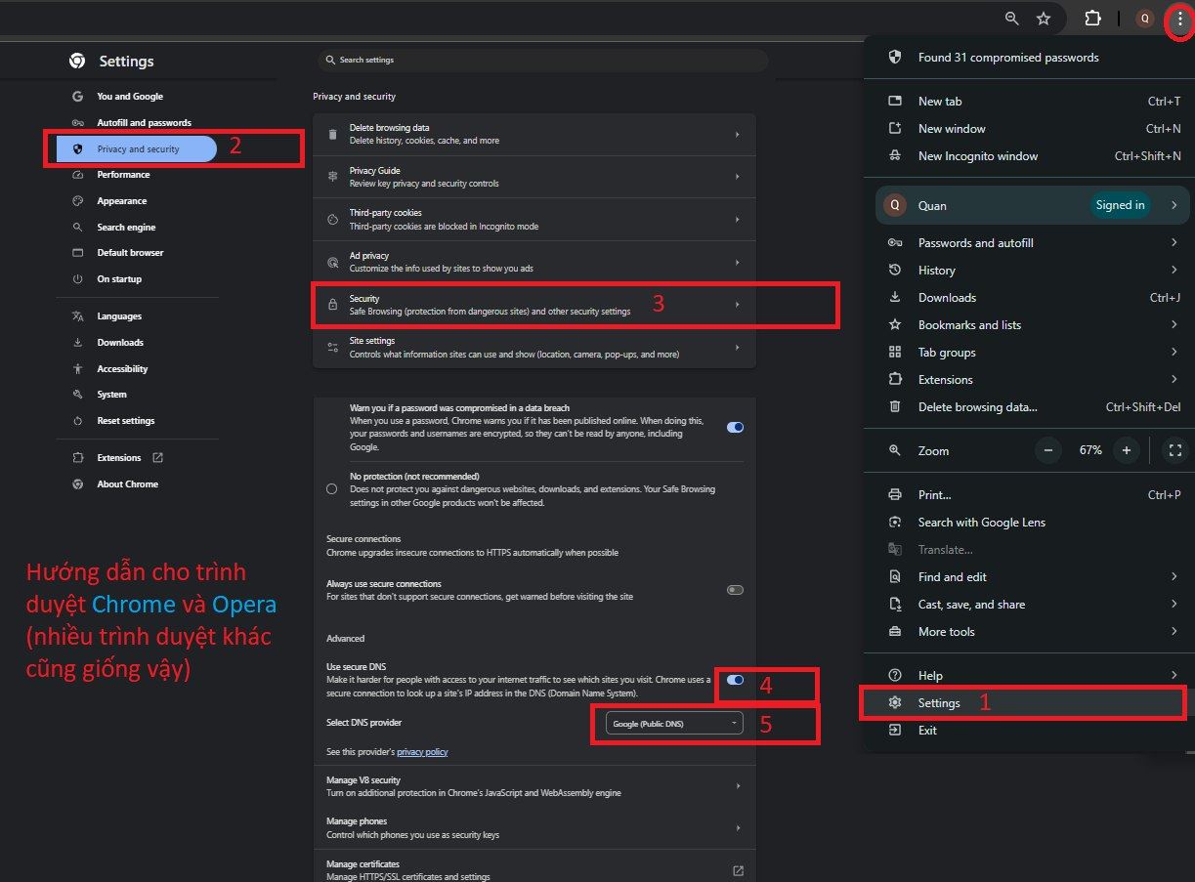This screenshot has height=882, width=1195.
Task: Open About Chrome page
Action: point(127,484)
